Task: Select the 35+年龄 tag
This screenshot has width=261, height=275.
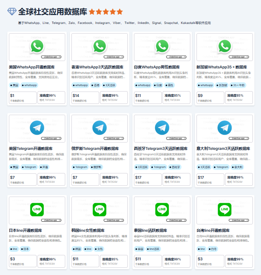Action: (238, 85)
